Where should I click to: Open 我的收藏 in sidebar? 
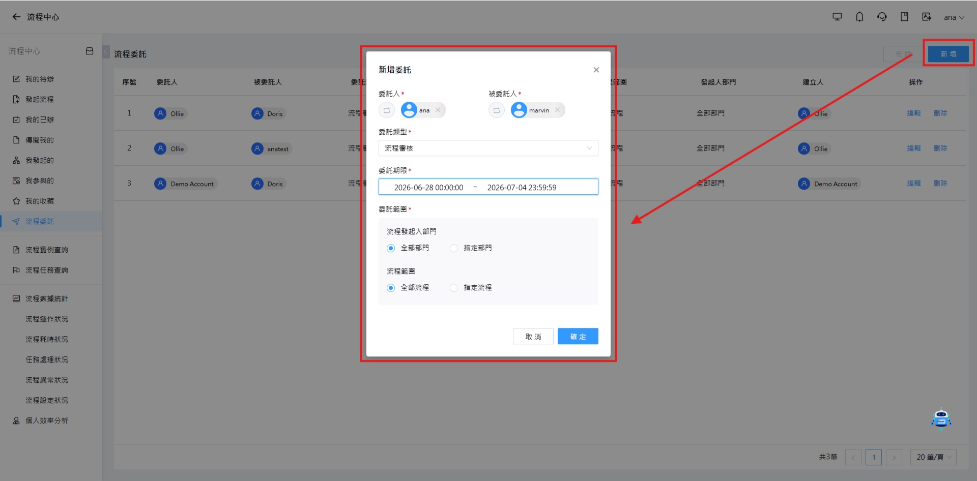coord(40,201)
